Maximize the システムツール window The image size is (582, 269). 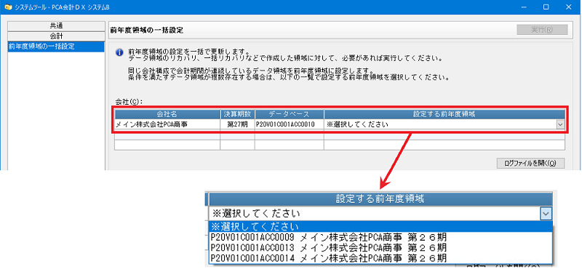click(546, 7)
